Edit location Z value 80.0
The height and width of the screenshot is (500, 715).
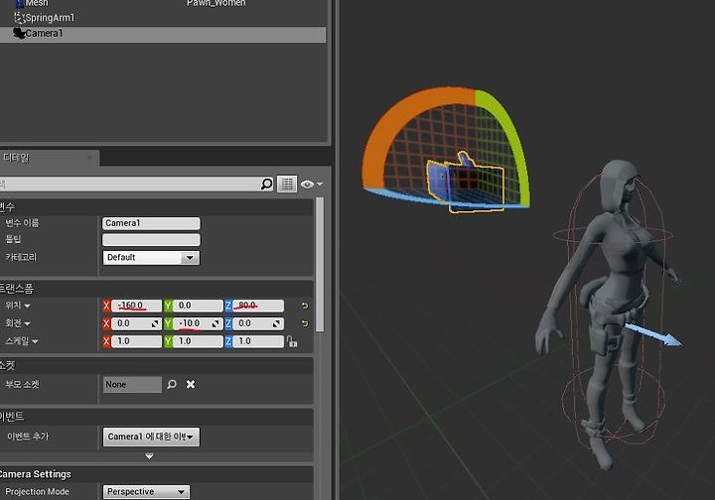point(258,306)
